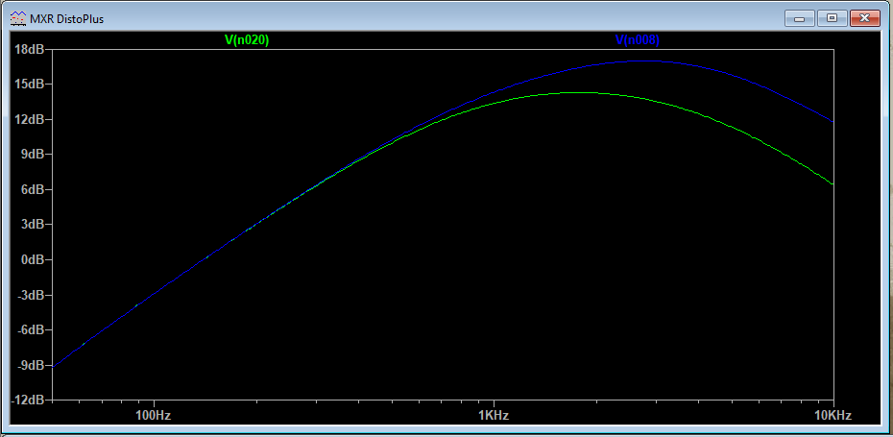Click the green curve peak near 14dB

[x=578, y=92]
